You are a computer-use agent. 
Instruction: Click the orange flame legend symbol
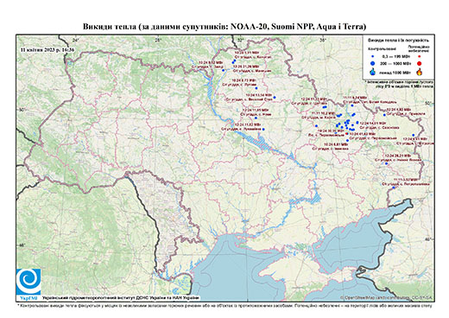pos(420,72)
